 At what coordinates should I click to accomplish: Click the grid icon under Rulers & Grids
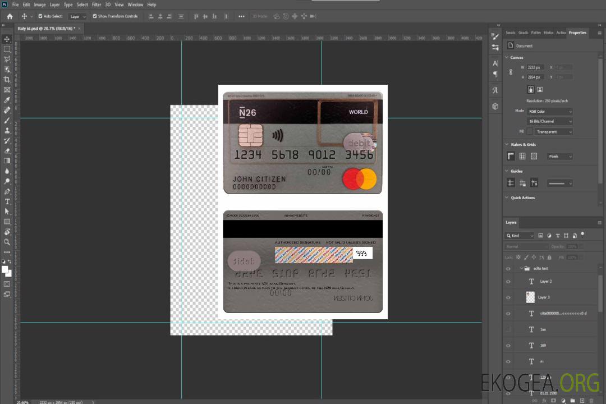pyautogui.click(x=522, y=156)
